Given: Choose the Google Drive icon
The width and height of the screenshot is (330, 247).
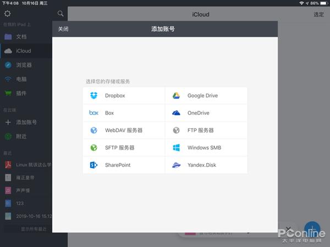Looking at the screenshot, I should point(176,96).
